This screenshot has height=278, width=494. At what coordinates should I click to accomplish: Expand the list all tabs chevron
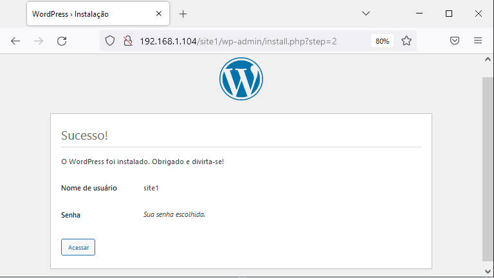coord(366,14)
